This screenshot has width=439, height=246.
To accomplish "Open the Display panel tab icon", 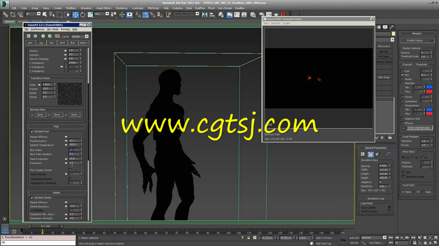I will (385, 27).
